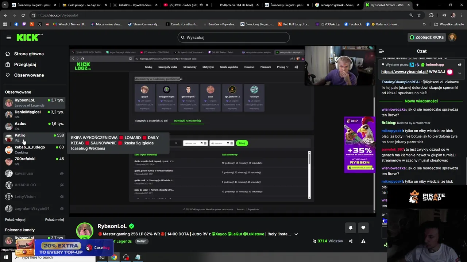
Task: Expand the stream title chevron
Action: (x=296, y=234)
